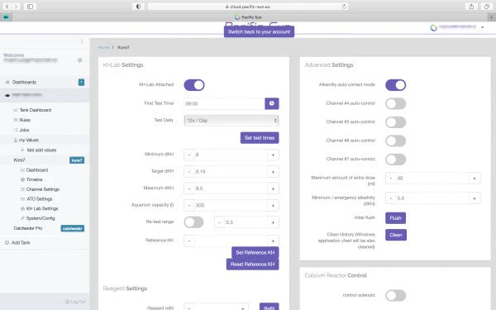Click the privacy shield icon in address bar
The width and height of the screenshot is (496, 310).
click(139, 7)
